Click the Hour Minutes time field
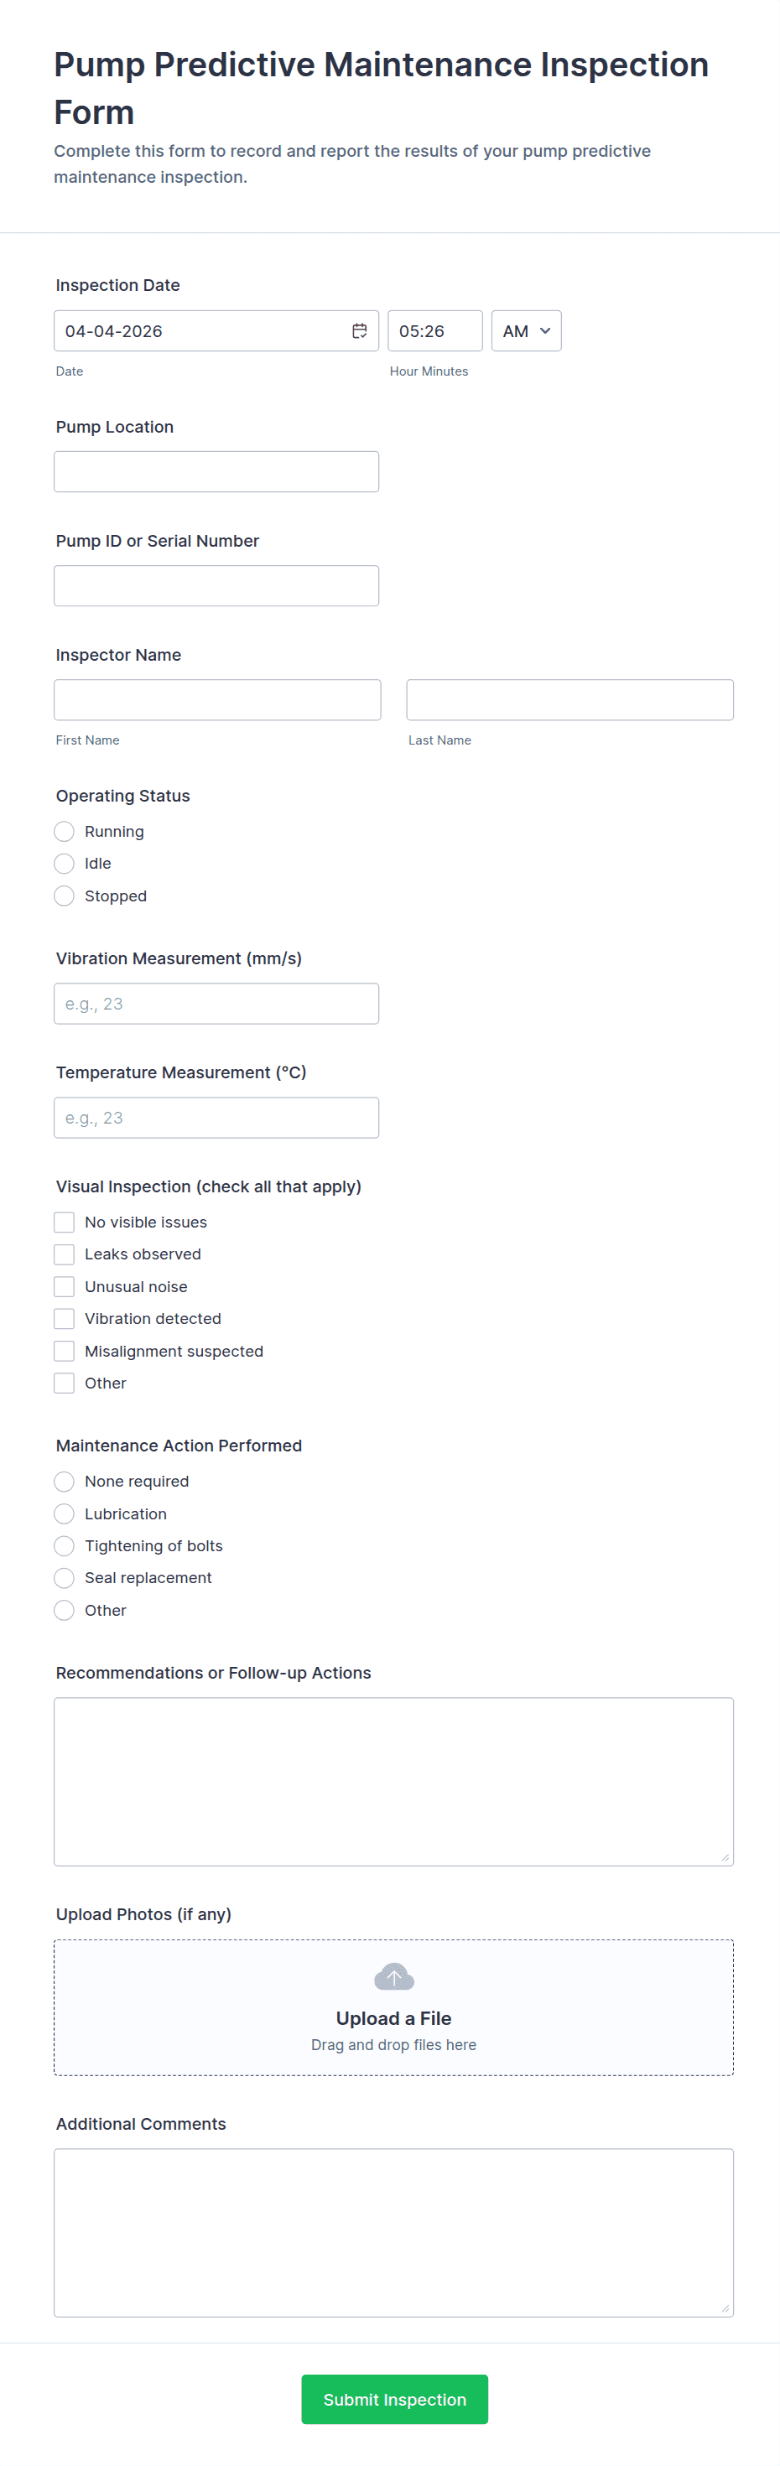The height and width of the screenshot is (2466, 780). pos(434,331)
